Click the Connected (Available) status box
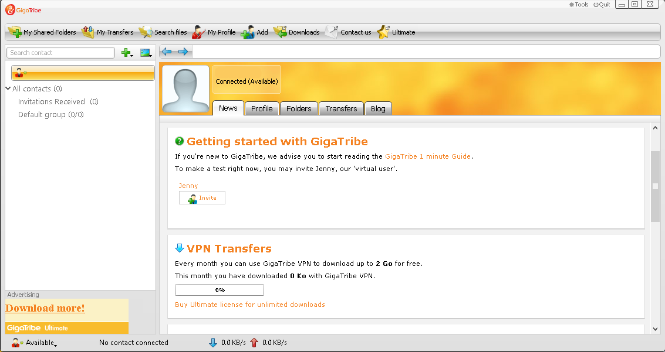 [x=247, y=80]
